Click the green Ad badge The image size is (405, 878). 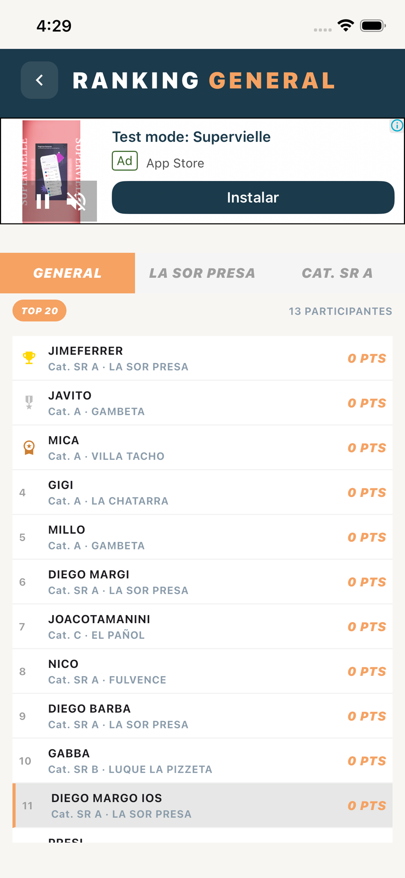125,161
